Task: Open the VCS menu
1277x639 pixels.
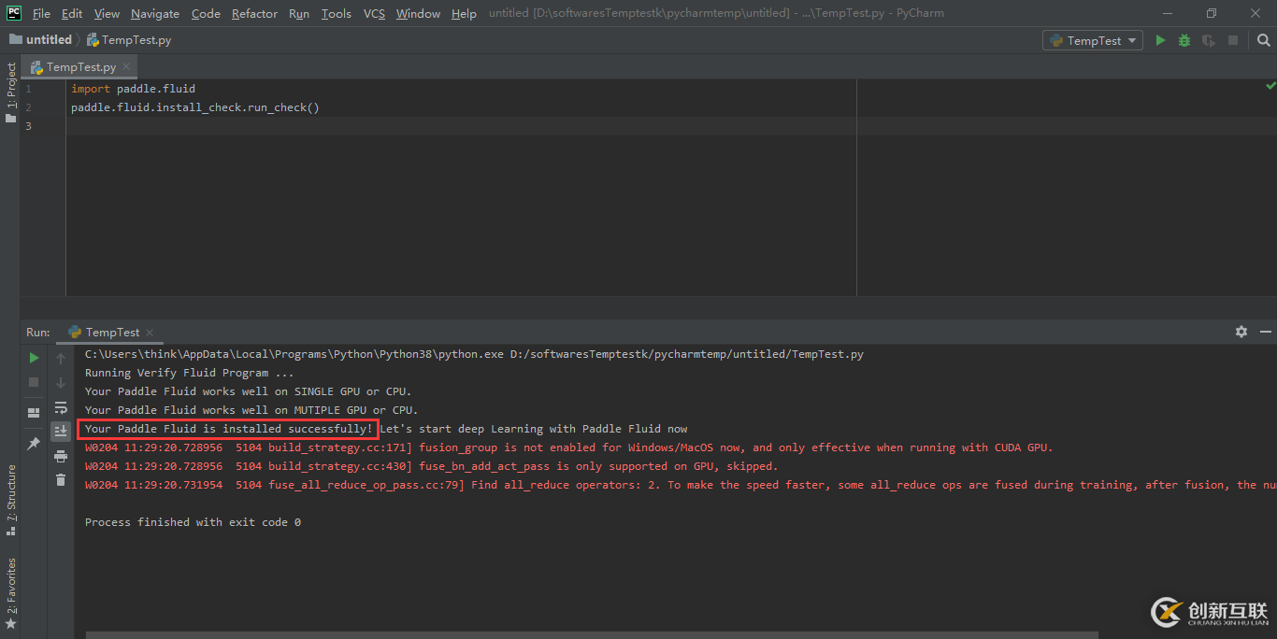Action: point(374,13)
